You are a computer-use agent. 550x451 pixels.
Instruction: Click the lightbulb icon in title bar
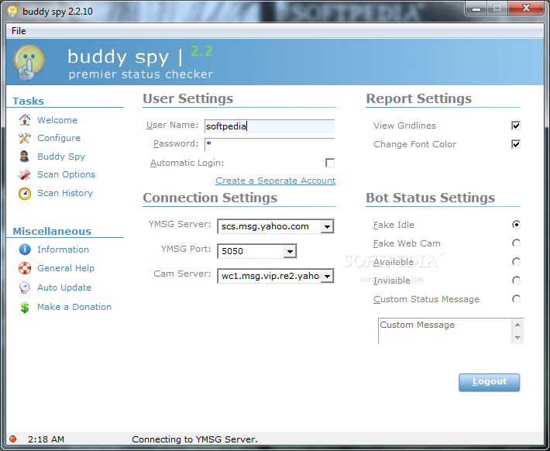click(x=12, y=11)
